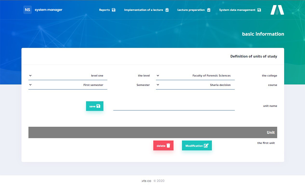
Task: Click the white brand logo at top right
Action: 277,10
